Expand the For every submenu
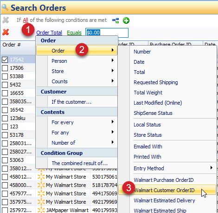The height and width of the screenshot is (213, 218). pos(77,122)
